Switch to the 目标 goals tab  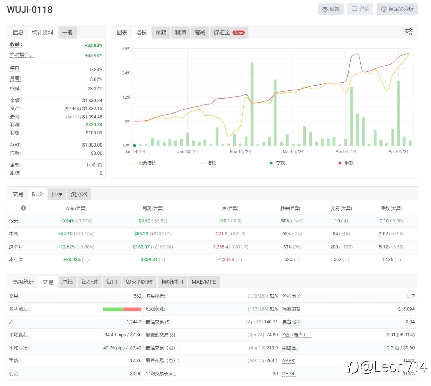[57, 194]
